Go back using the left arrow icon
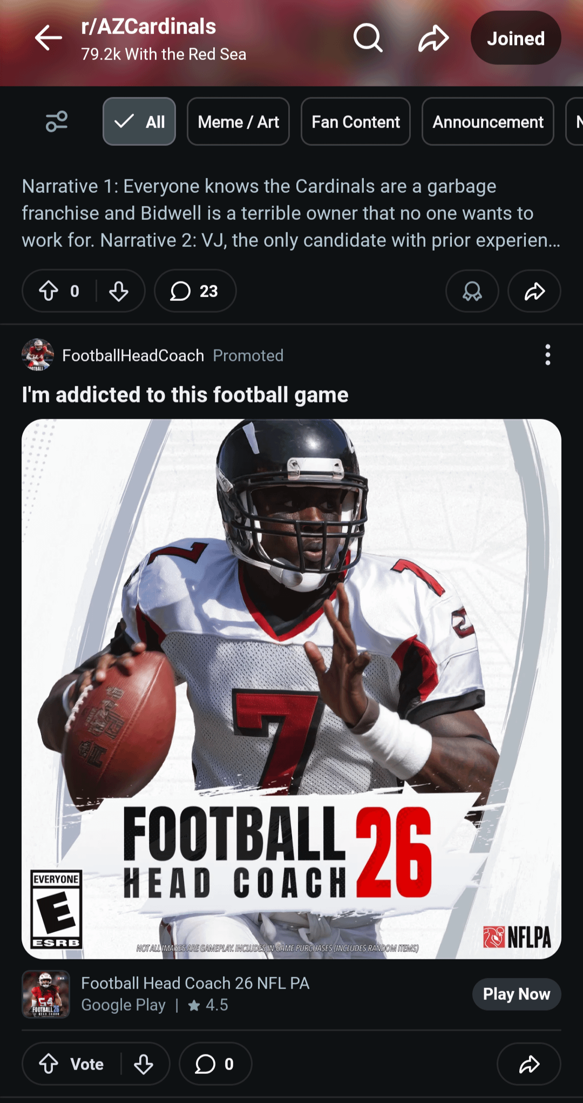This screenshot has width=583, height=1103. [49, 38]
